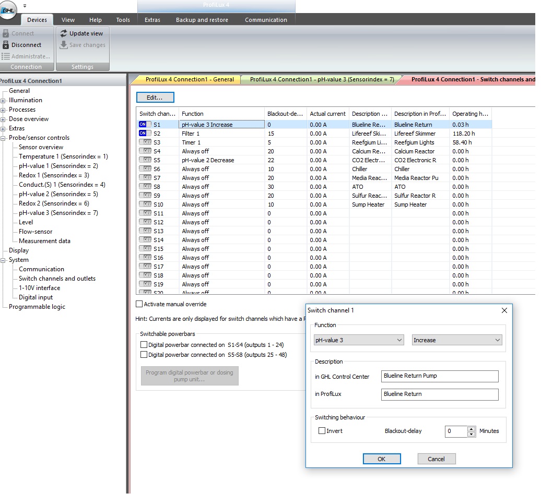Sort by the Function column header

click(x=221, y=114)
